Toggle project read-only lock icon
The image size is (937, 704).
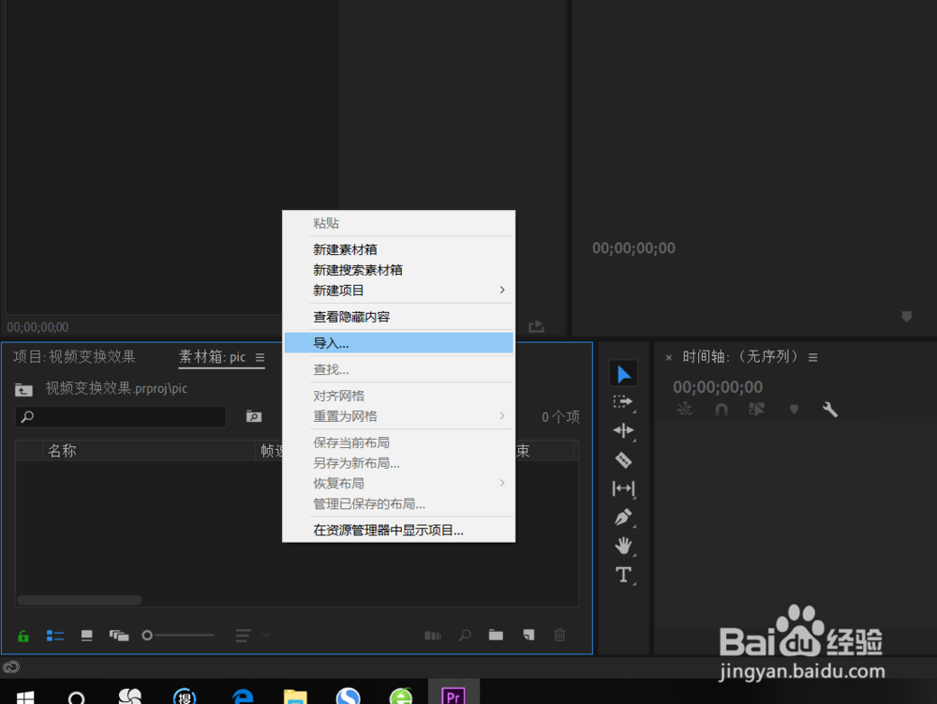coord(23,636)
